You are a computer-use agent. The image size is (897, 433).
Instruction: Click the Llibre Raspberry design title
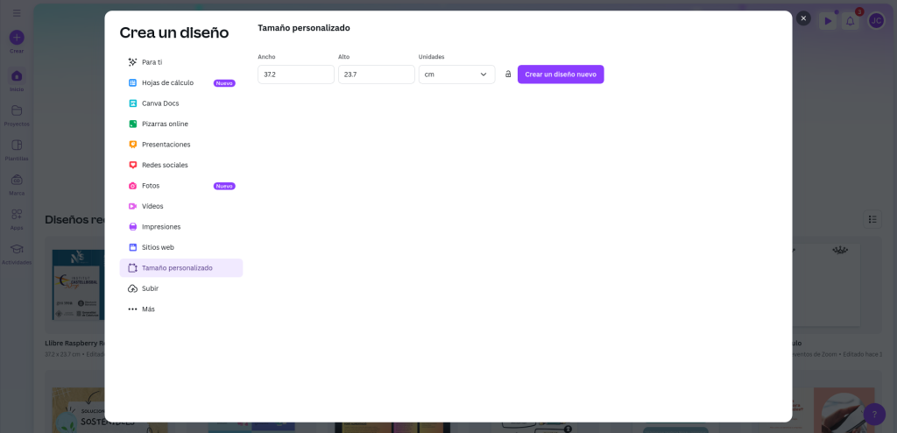[x=74, y=343]
